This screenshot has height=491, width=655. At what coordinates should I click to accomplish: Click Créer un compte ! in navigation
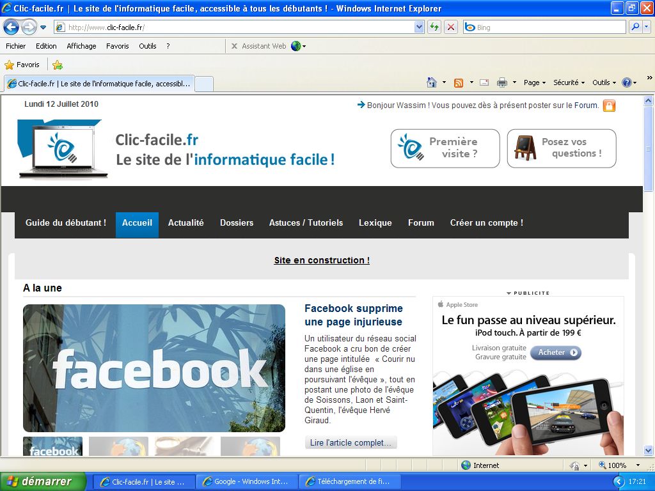pyautogui.click(x=487, y=223)
